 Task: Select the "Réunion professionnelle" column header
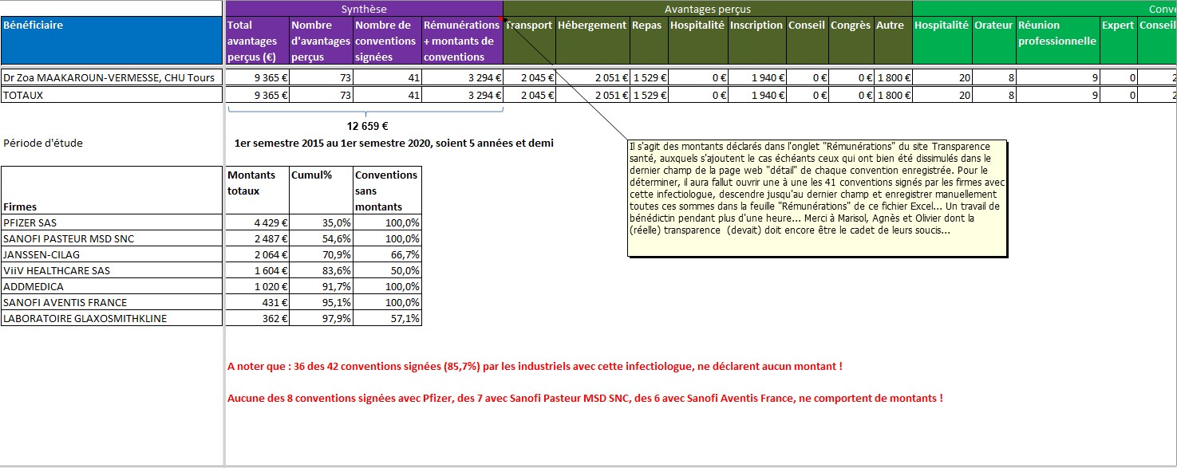[x=1058, y=41]
